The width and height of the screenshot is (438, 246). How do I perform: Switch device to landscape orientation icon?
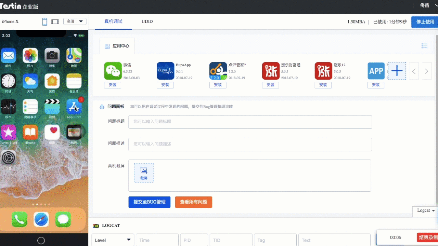(x=55, y=22)
